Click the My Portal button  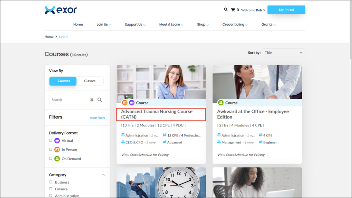coord(286,10)
